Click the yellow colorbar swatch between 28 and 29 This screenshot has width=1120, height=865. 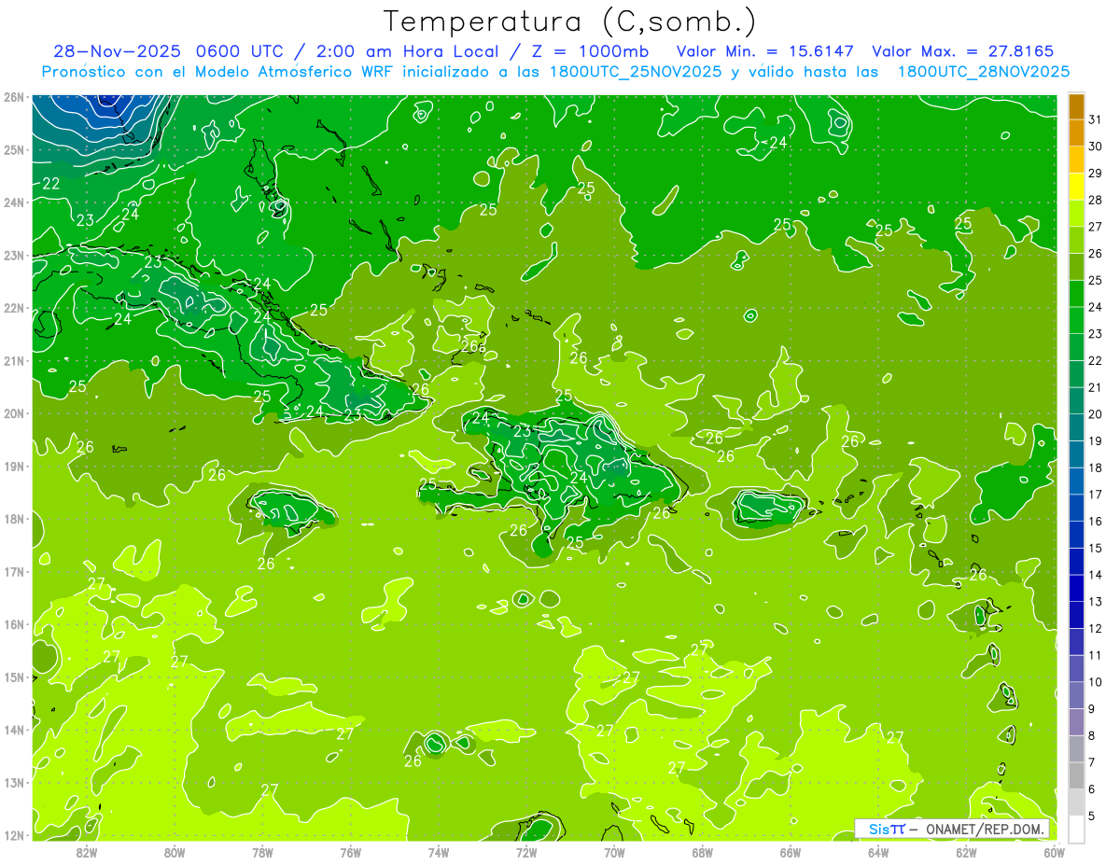[x=1076, y=187]
